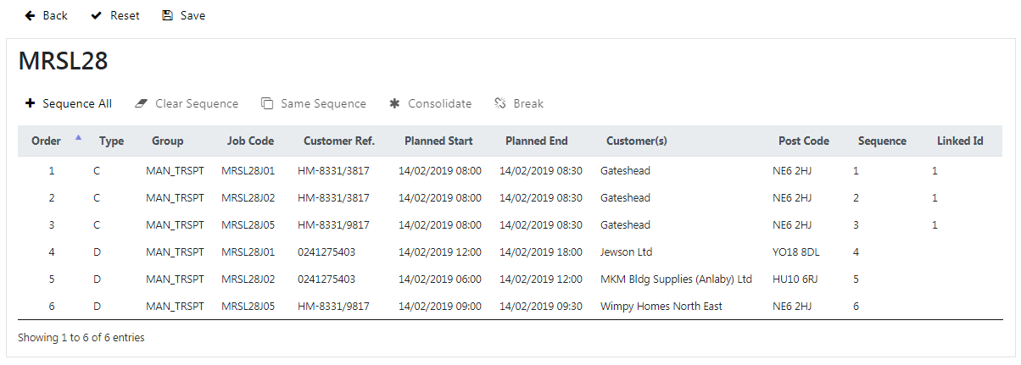Screen dimensions: 1021x365
Task: Click order number 3 in the table
Action: tap(51, 224)
